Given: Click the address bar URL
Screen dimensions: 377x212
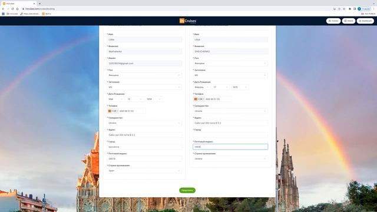Looking at the screenshot, I should pyautogui.click(x=40, y=9).
